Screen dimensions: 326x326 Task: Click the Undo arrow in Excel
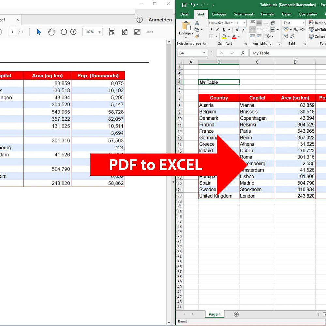point(193,5)
